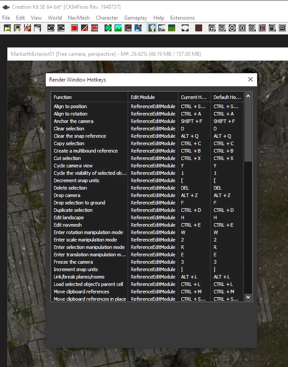The height and width of the screenshot is (367, 288).
Task: Select the 'Copy selection' row
Action: 147,143
